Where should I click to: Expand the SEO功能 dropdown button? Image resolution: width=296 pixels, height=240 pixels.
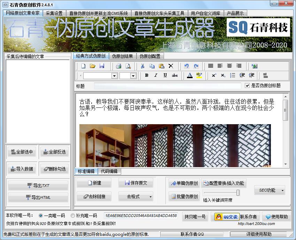point(282,190)
